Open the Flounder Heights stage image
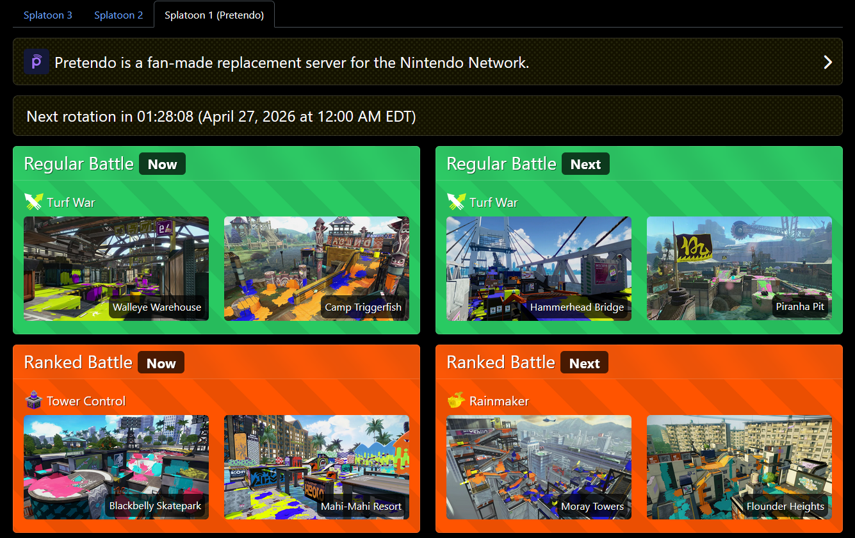 coord(739,467)
